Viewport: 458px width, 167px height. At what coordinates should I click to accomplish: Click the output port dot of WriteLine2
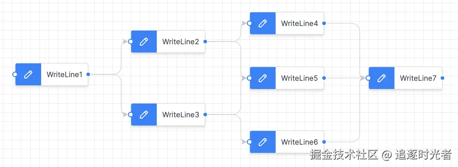coord(205,42)
